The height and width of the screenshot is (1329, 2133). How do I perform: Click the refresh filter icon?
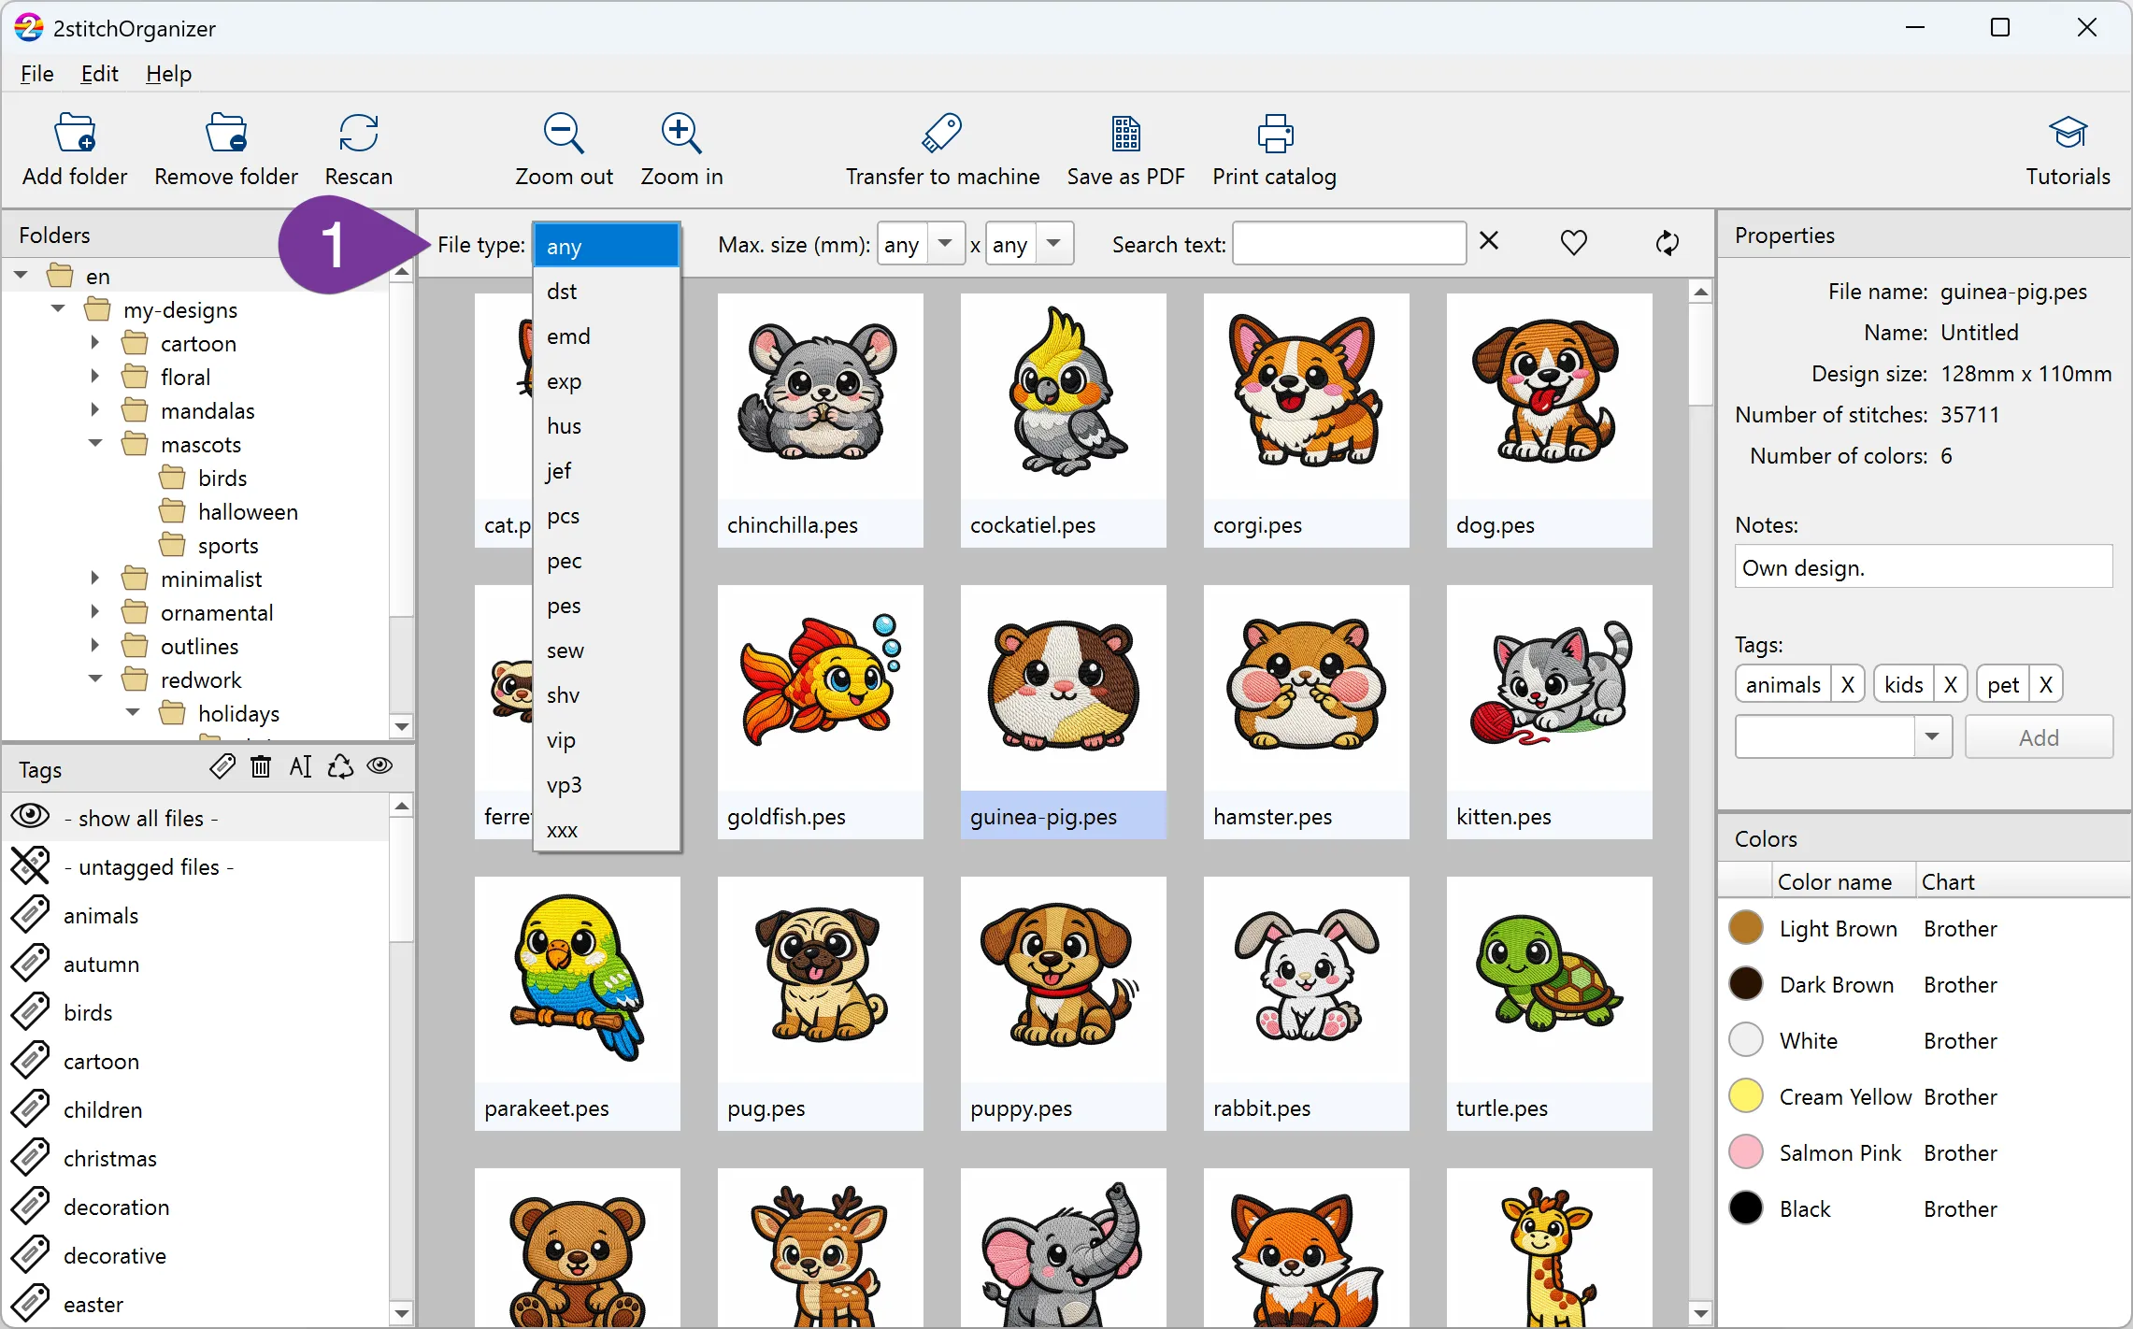(1668, 243)
